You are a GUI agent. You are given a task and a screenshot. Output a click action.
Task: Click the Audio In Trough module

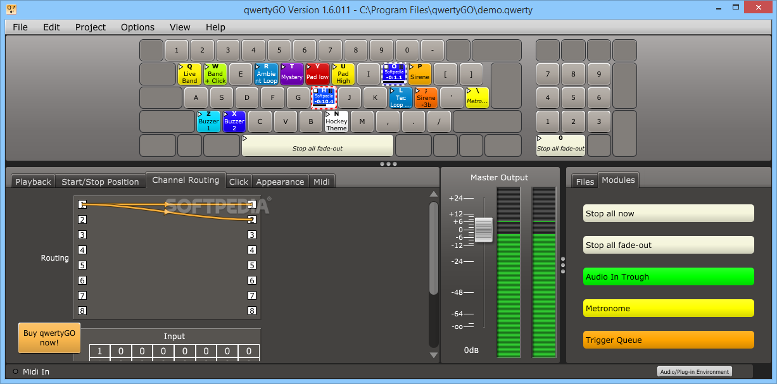pyautogui.click(x=669, y=276)
